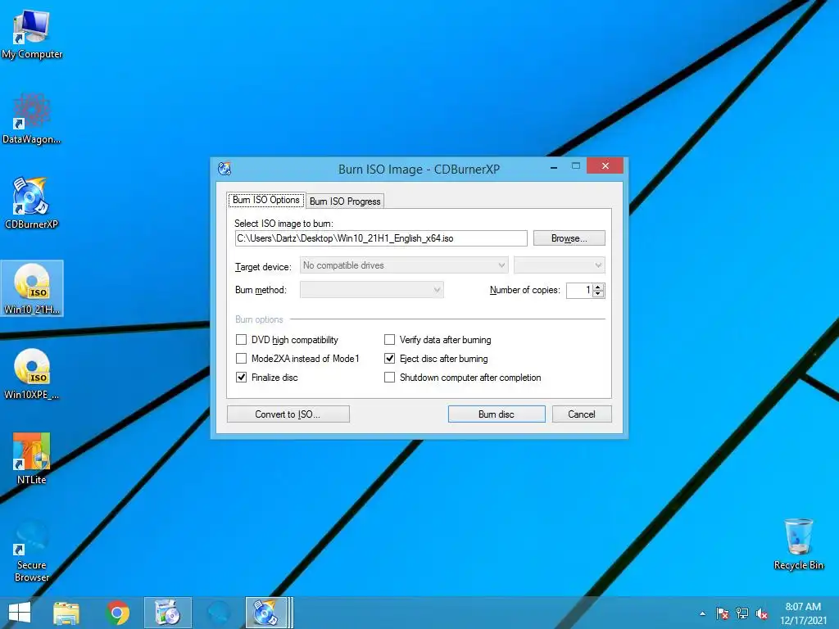This screenshot has height=629, width=839.
Task: Check Mode2XA instead of Mode1
Action: (242, 359)
